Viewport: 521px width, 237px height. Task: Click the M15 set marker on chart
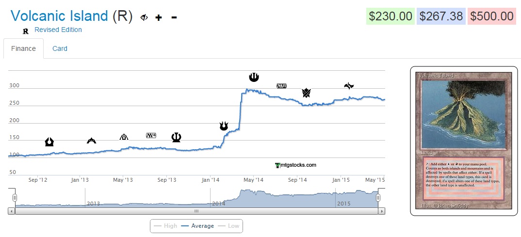tap(281, 86)
